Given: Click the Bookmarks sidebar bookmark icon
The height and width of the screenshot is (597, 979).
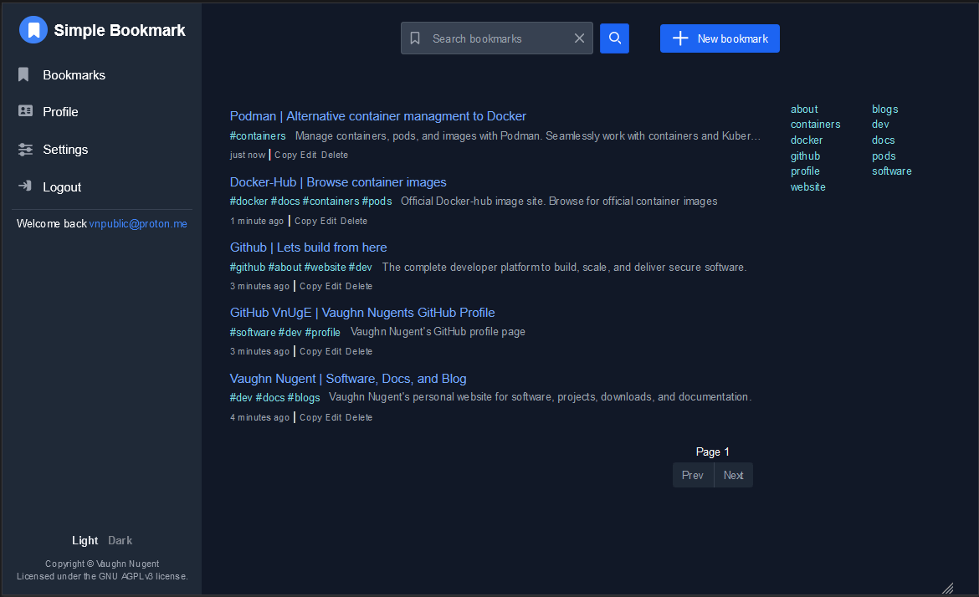Looking at the screenshot, I should 23,75.
